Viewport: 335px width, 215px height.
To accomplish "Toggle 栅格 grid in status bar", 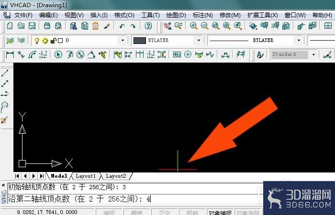I will (137, 212).
